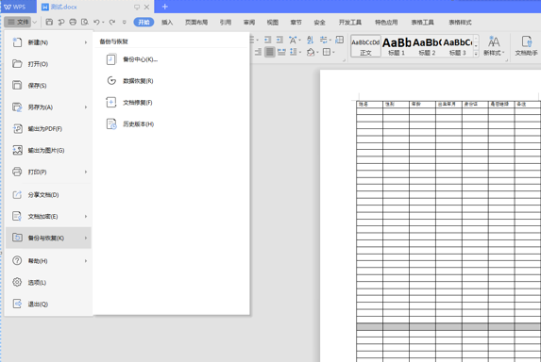The width and height of the screenshot is (541, 362).
Task: Select 备份与恢复(K) in the file menu
Action: 49,238
